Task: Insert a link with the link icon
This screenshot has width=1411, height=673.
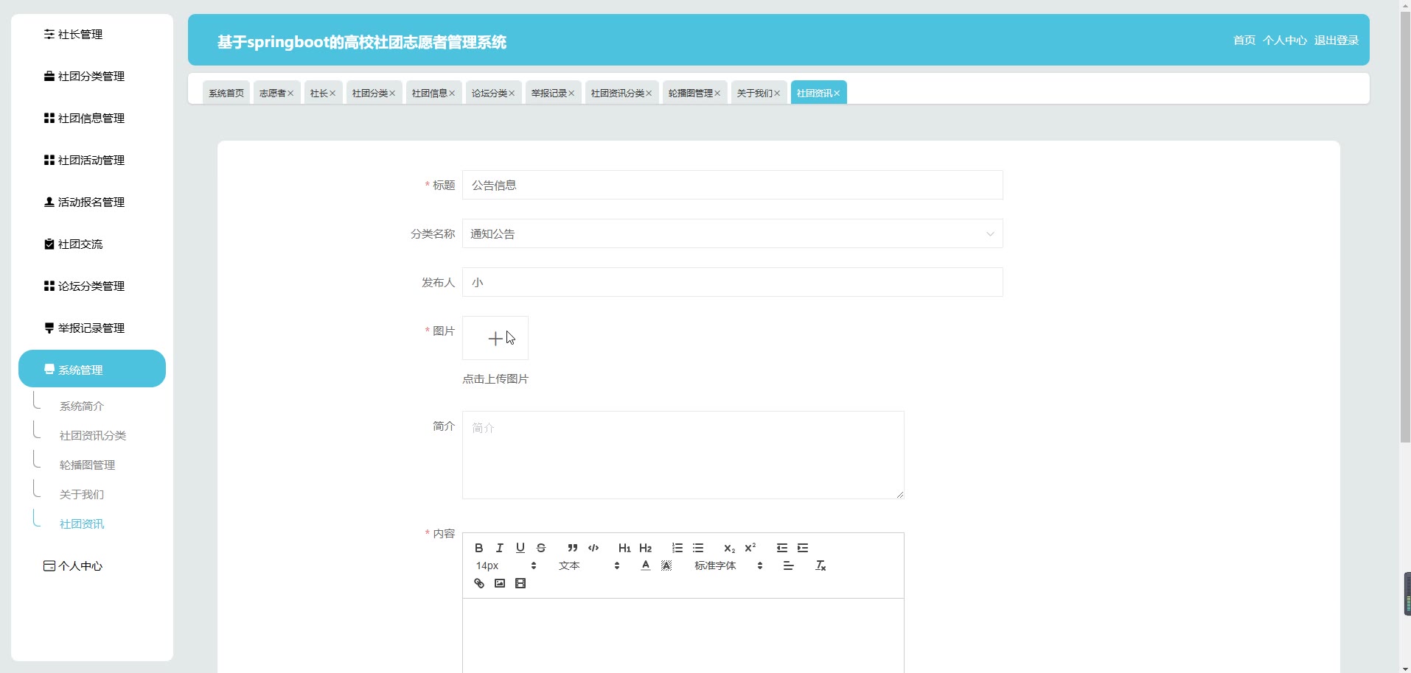Action: [x=479, y=583]
